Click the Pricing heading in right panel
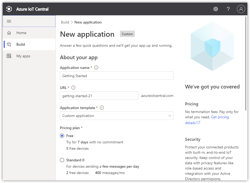 point(192,104)
